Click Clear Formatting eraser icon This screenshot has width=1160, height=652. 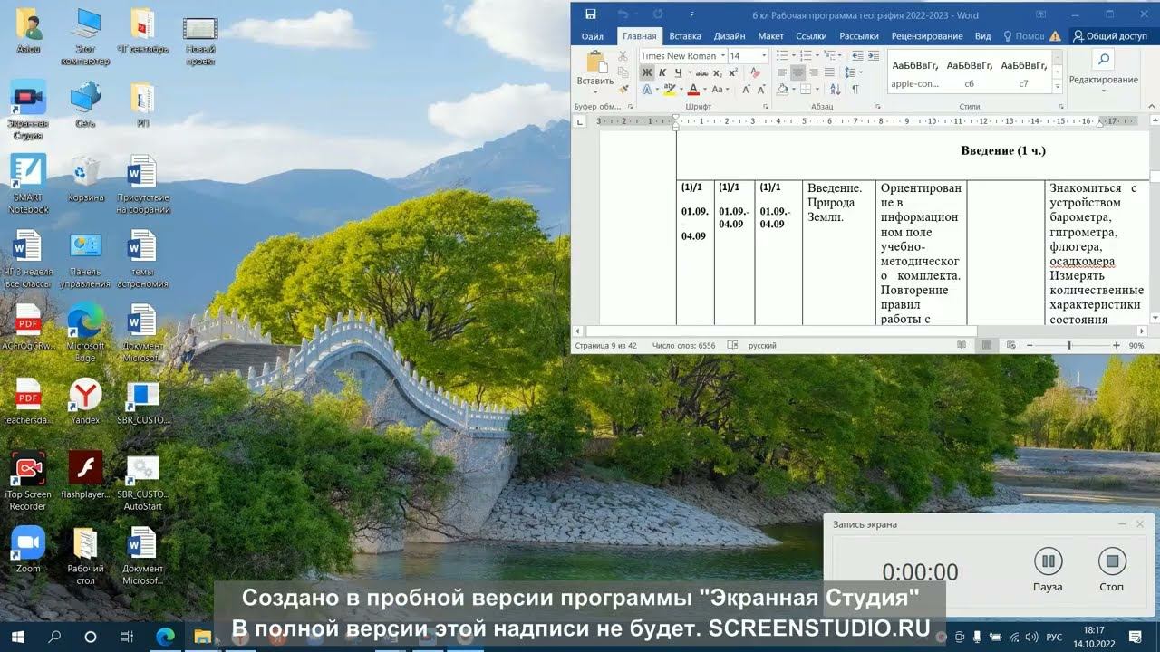(x=755, y=72)
